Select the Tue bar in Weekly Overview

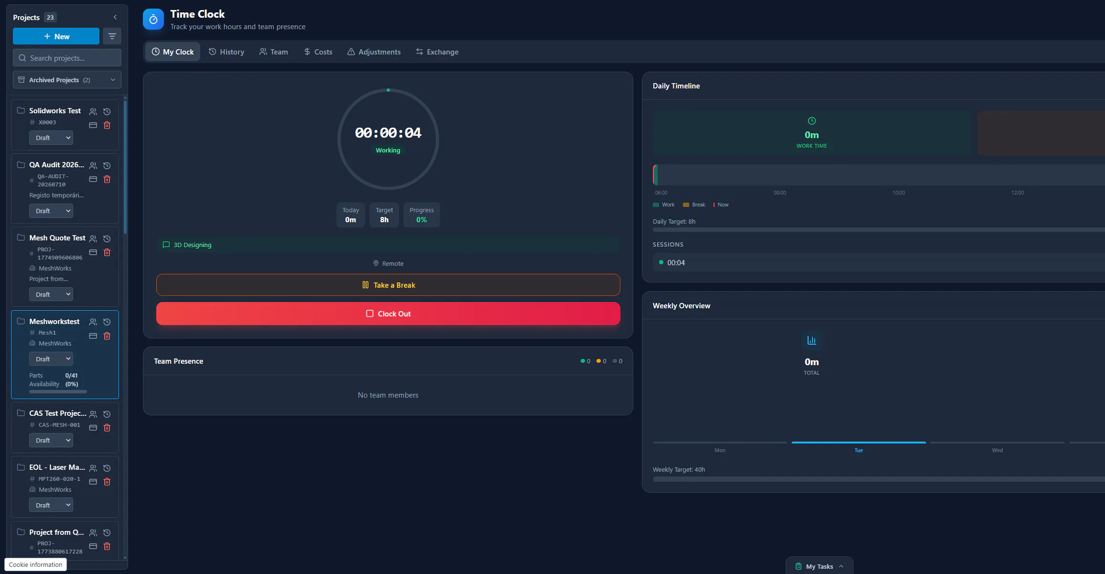pos(858,443)
